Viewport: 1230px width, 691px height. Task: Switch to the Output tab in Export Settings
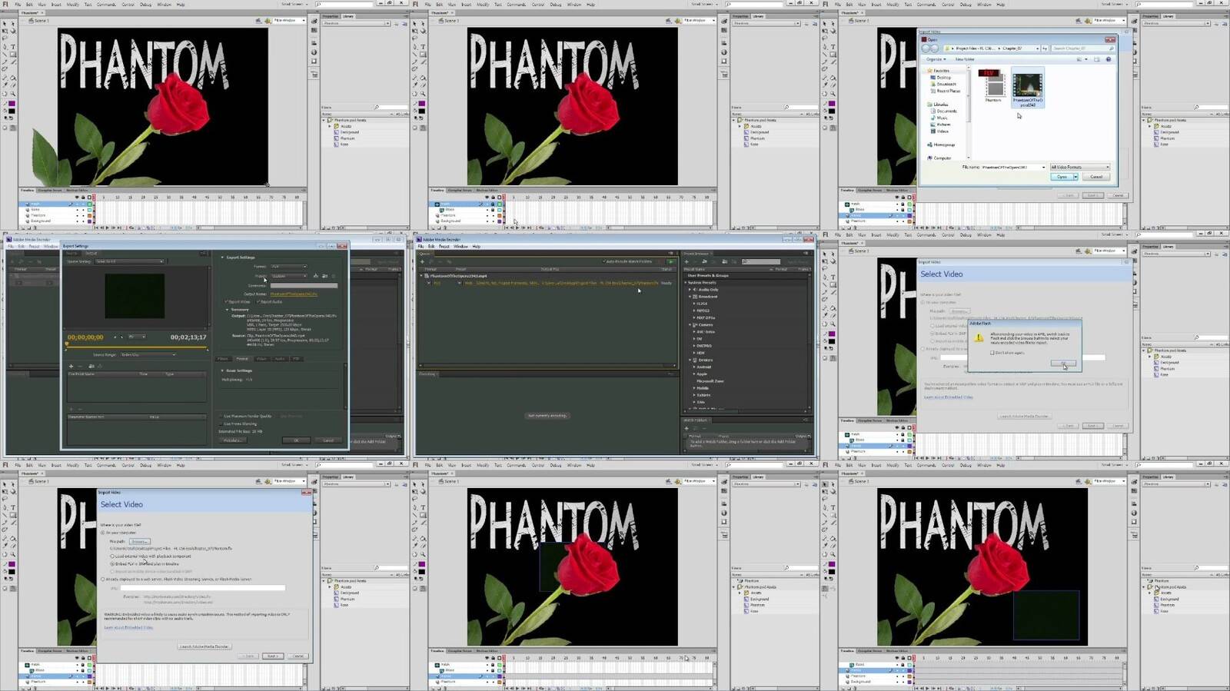[91, 253]
